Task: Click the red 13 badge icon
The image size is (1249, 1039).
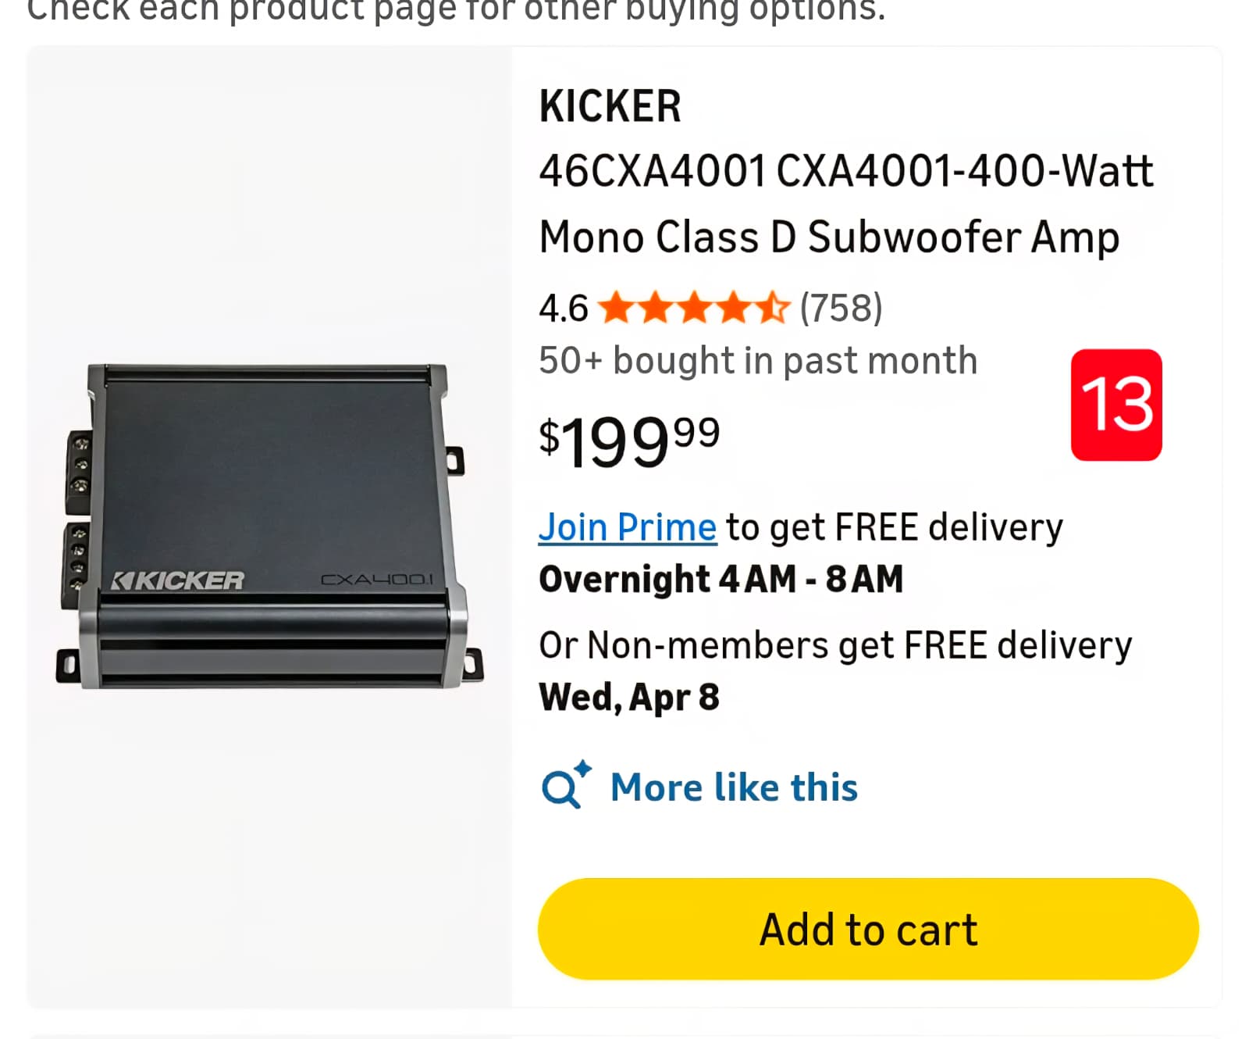Action: coord(1116,405)
